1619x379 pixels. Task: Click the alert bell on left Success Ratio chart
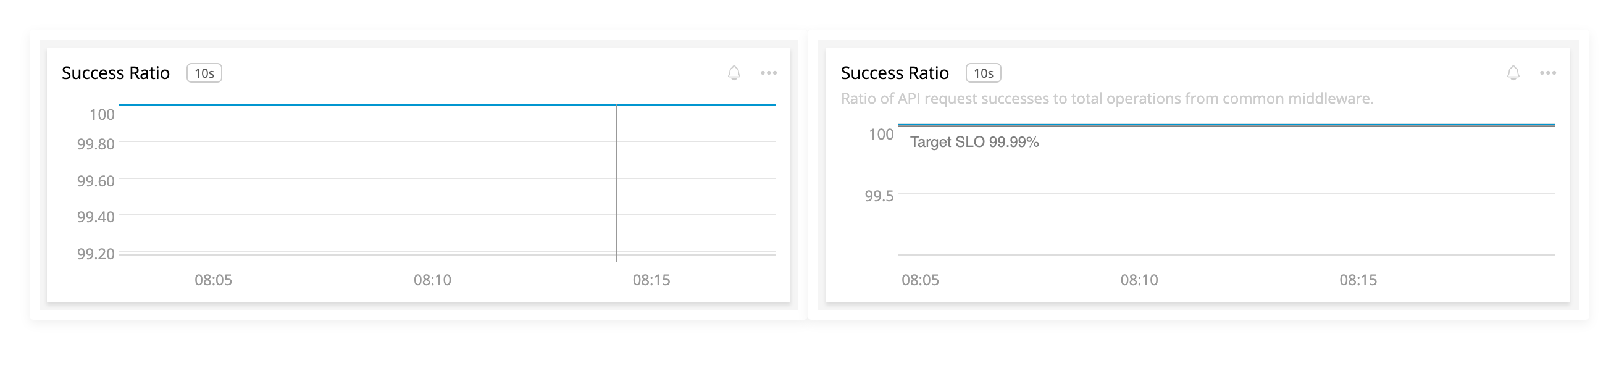click(x=734, y=73)
